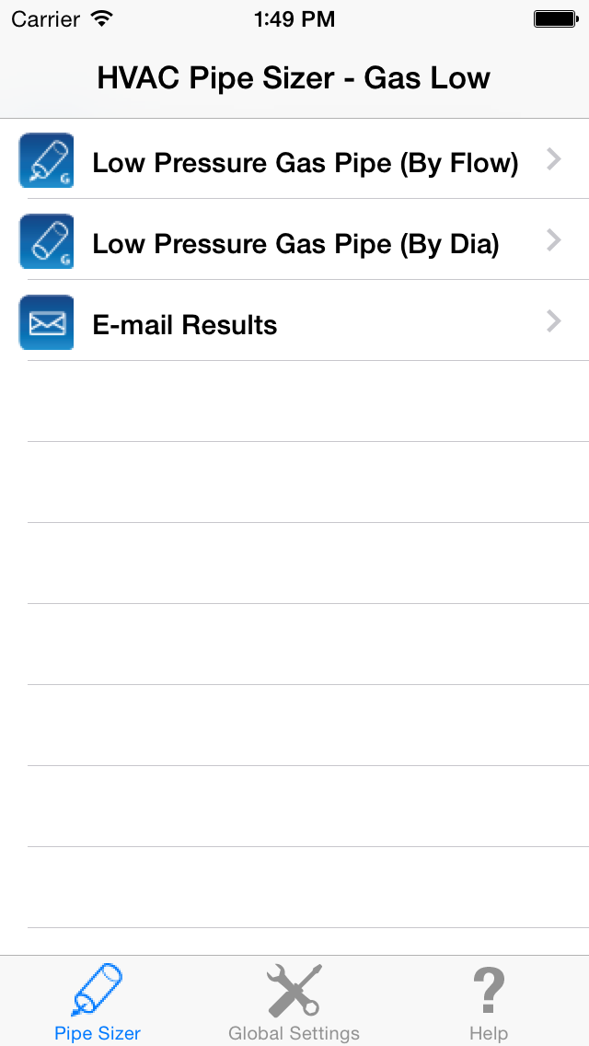Tap the pipe icon beside By Dia
Image resolution: width=589 pixels, height=1046 pixels.
coord(46,241)
